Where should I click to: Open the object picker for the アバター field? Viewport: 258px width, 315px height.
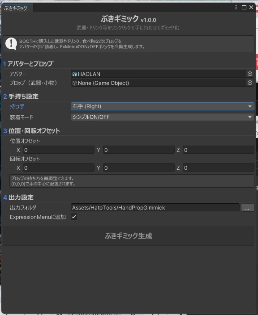250,74
